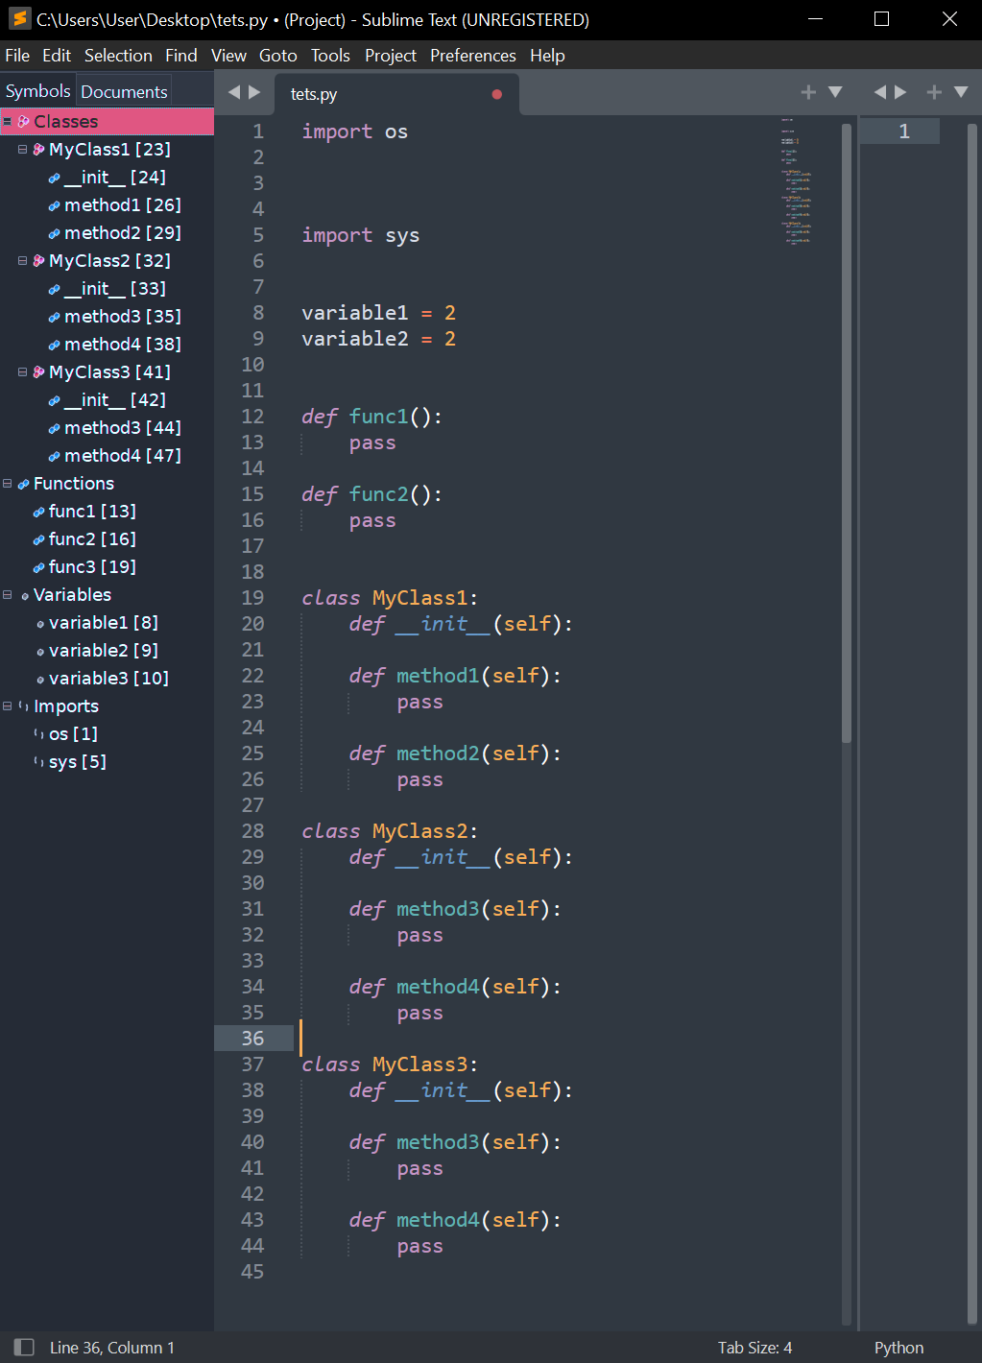Screen dimensions: 982x1363
Task: Click the back navigation arrow above the sidebar
Action: (x=233, y=91)
